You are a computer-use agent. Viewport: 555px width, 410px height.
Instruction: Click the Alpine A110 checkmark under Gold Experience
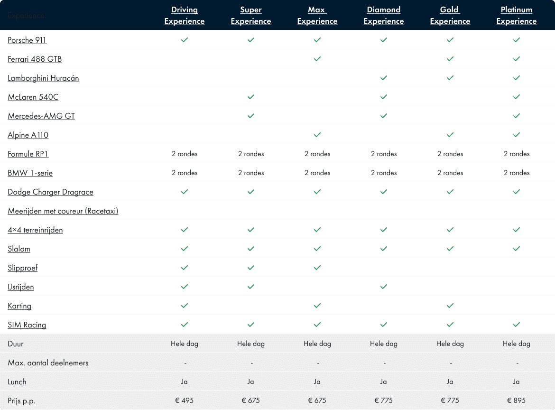[x=450, y=135]
